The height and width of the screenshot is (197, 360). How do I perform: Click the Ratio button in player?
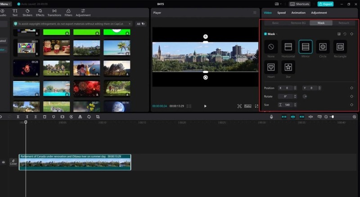248,106
